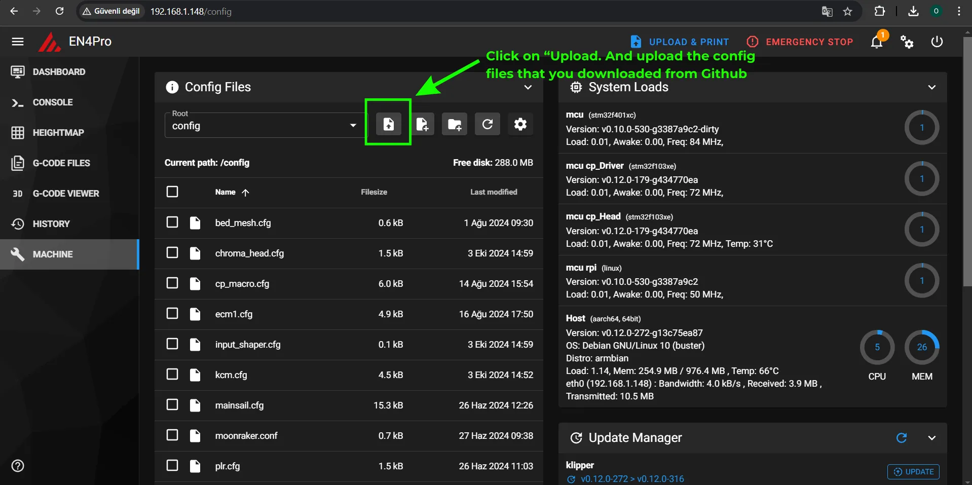
Task: Click the EN4Pro red logo
Action: coord(50,42)
